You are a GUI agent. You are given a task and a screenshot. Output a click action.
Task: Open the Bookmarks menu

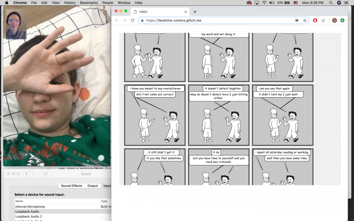pyautogui.click(x=89, y=3)
